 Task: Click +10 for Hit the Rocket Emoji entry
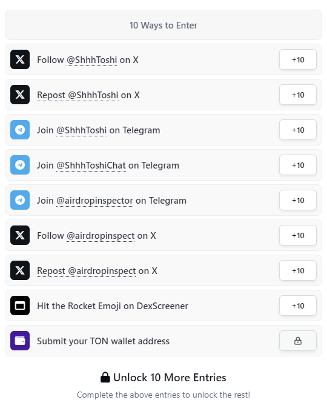click(x=298, y=305)
